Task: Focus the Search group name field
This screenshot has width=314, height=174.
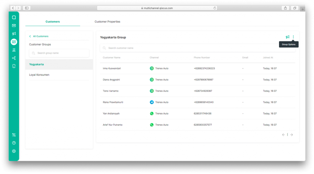Action: 59,53
